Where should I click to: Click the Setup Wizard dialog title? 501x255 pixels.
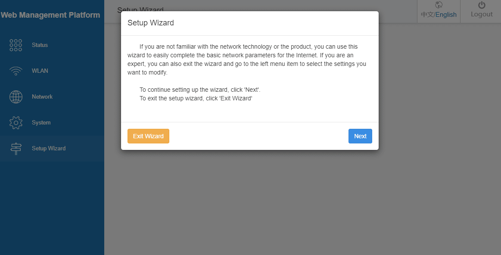point(151,23)
